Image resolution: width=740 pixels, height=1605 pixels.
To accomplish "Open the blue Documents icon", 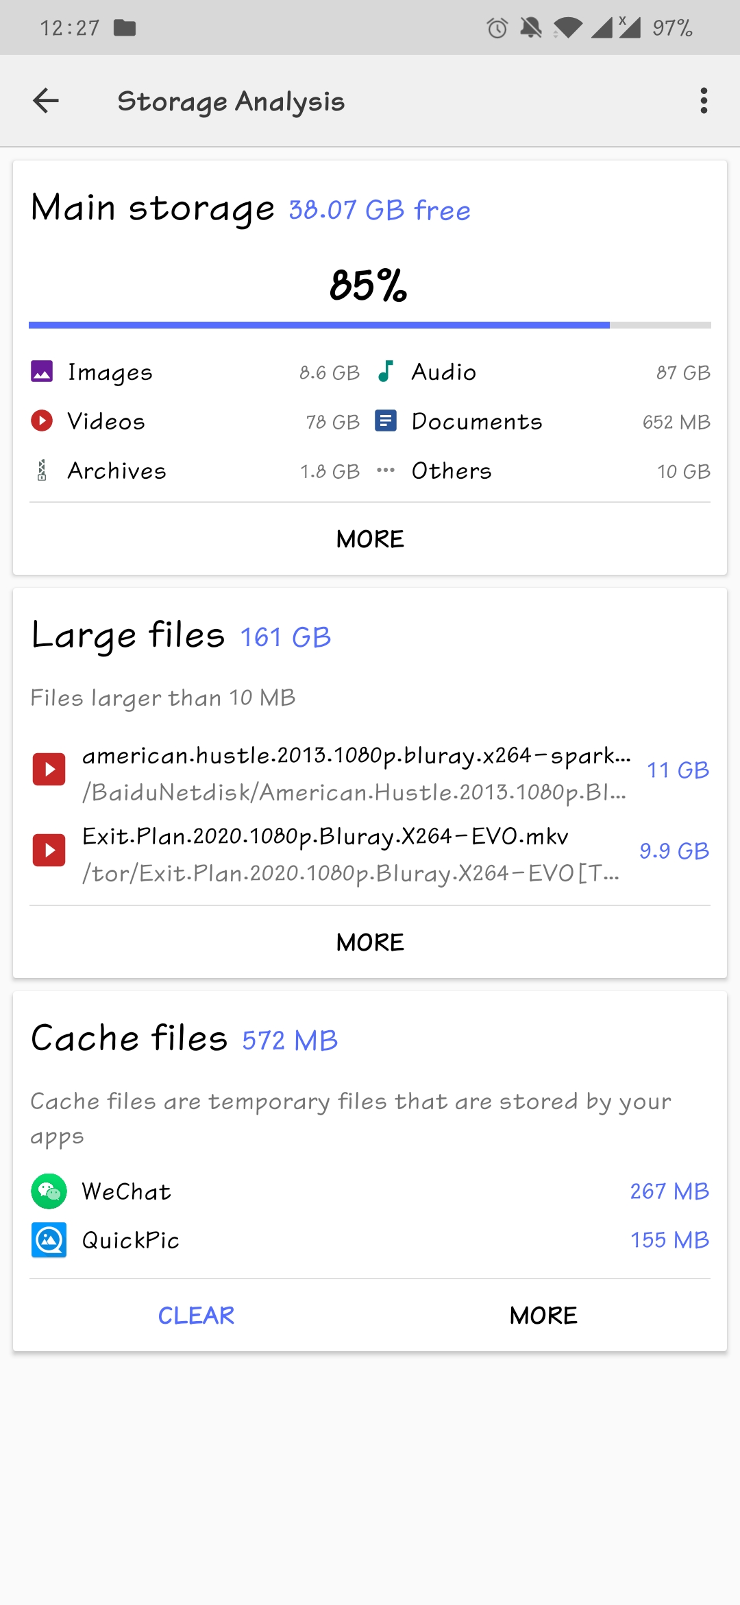I will tap(386, 420).
